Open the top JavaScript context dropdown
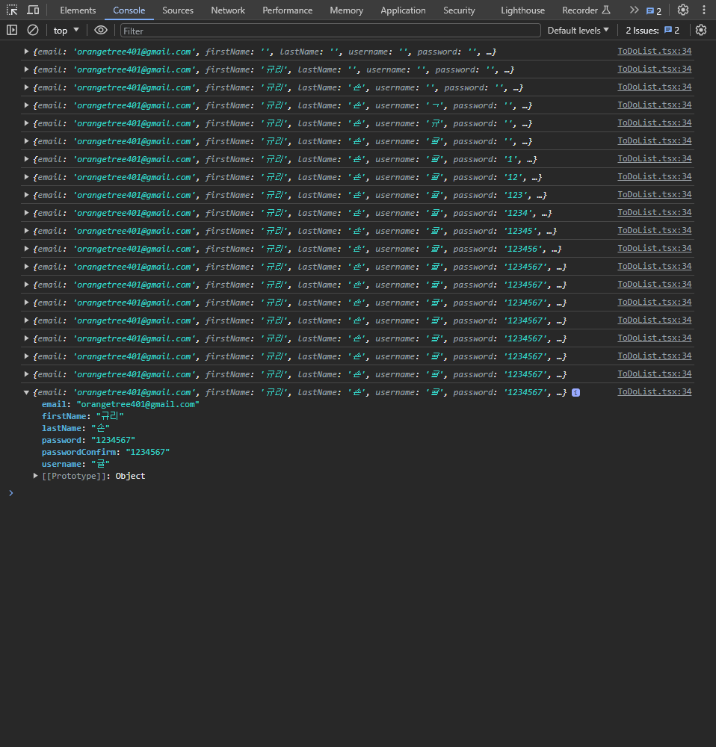Screen dimensions: 716x747 66,31
